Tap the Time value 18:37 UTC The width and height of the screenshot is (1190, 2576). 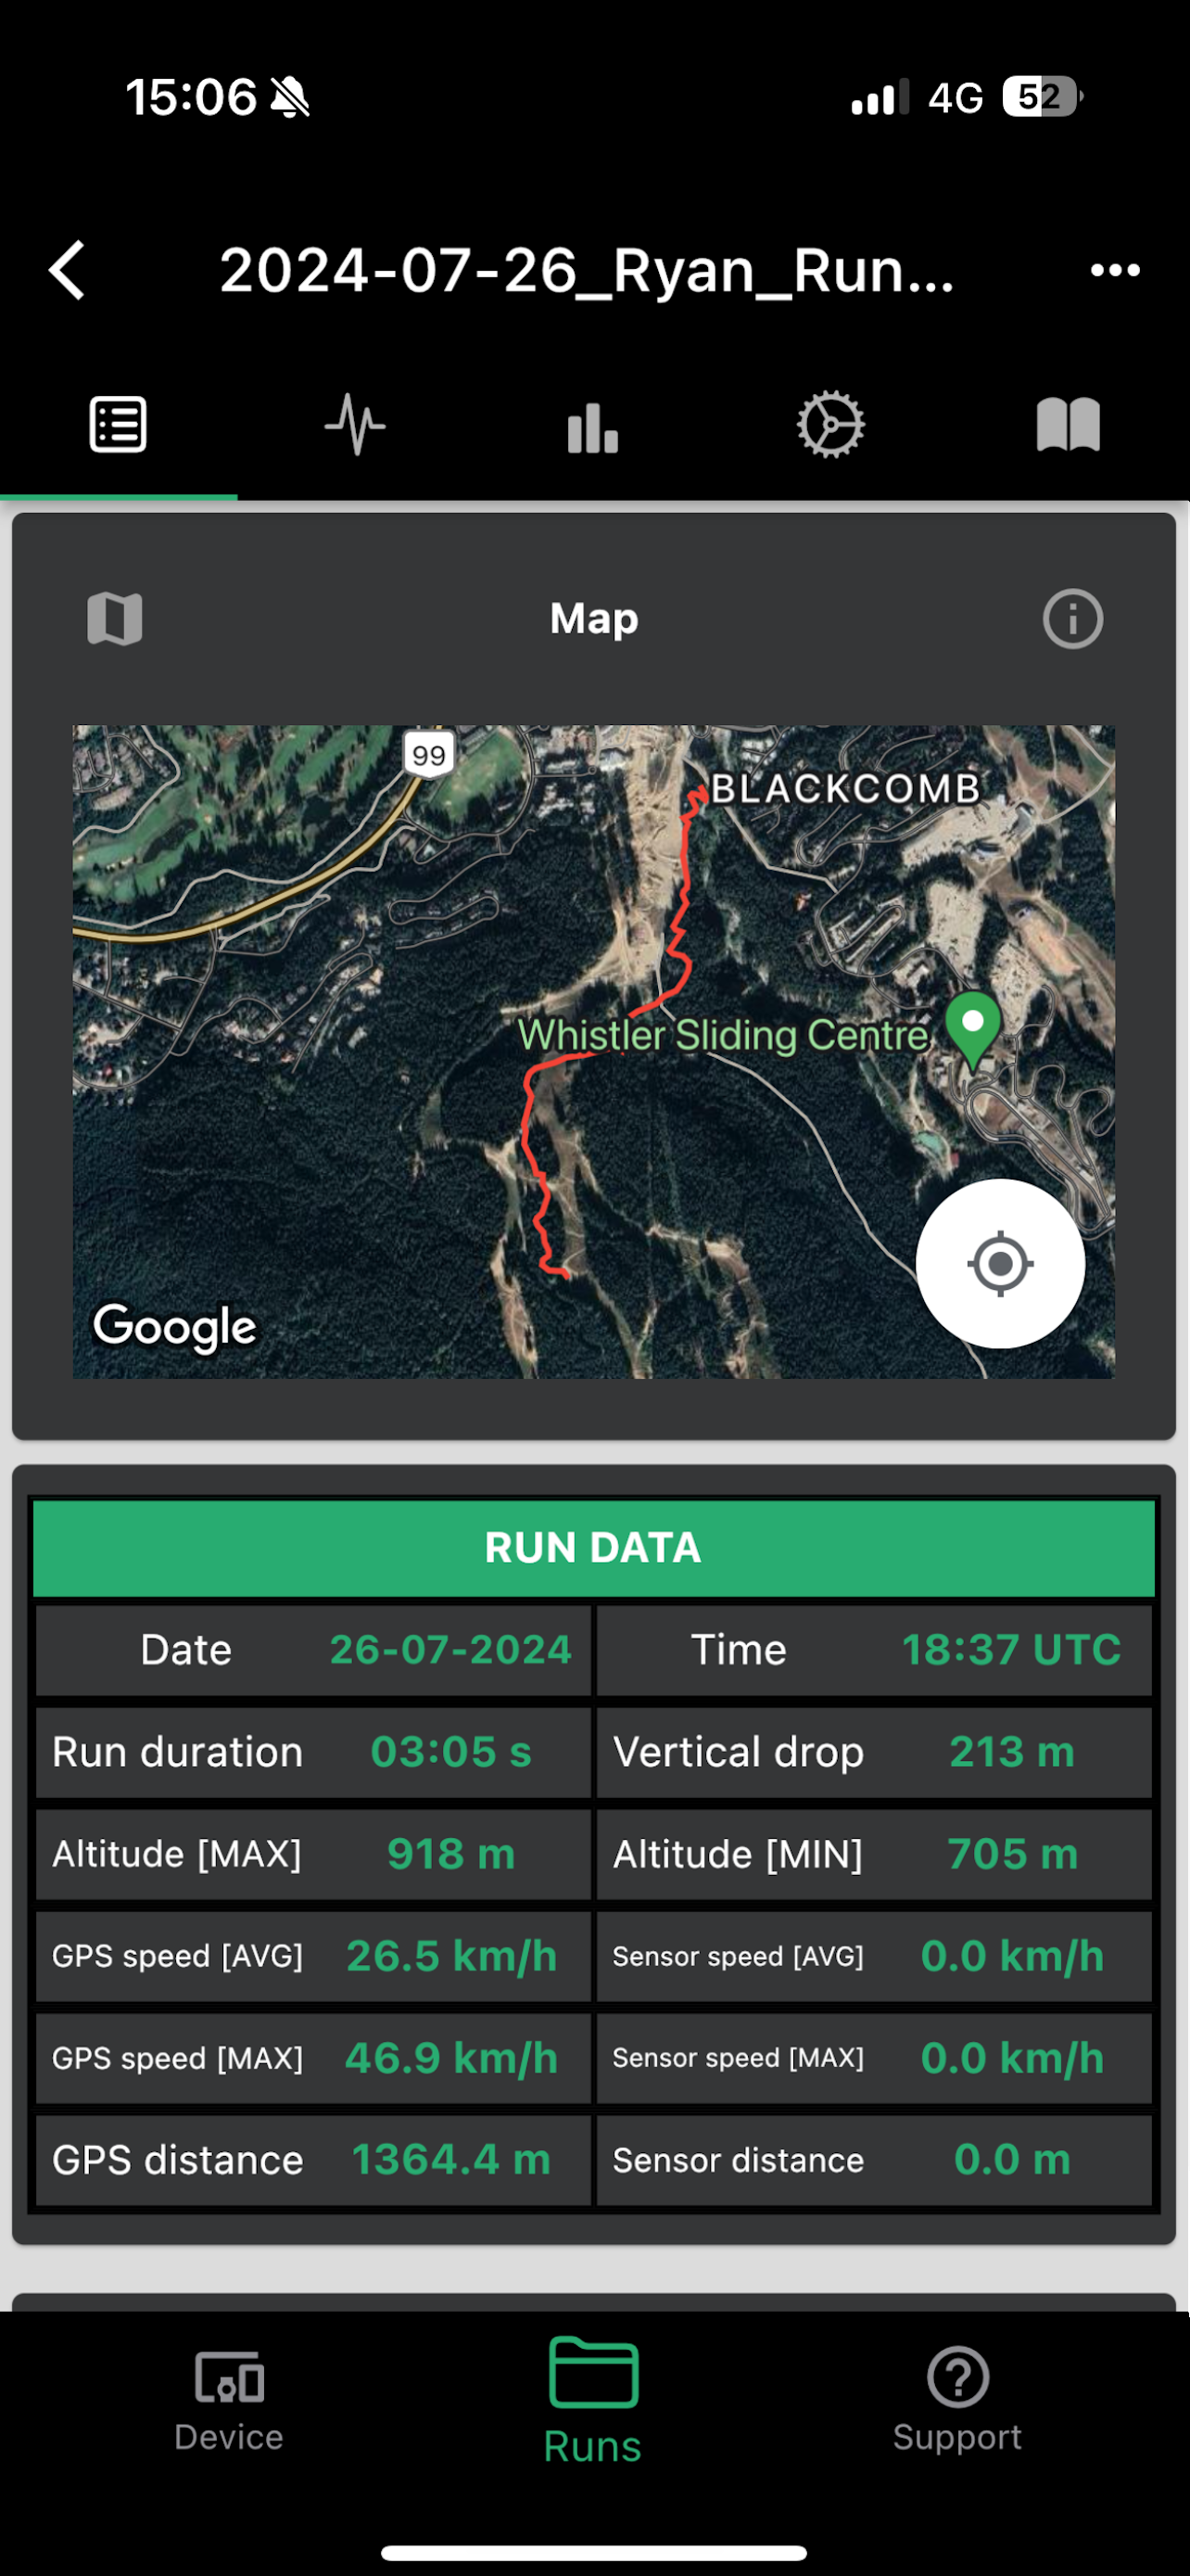pyautogui.click(x=1011, y=1650)
